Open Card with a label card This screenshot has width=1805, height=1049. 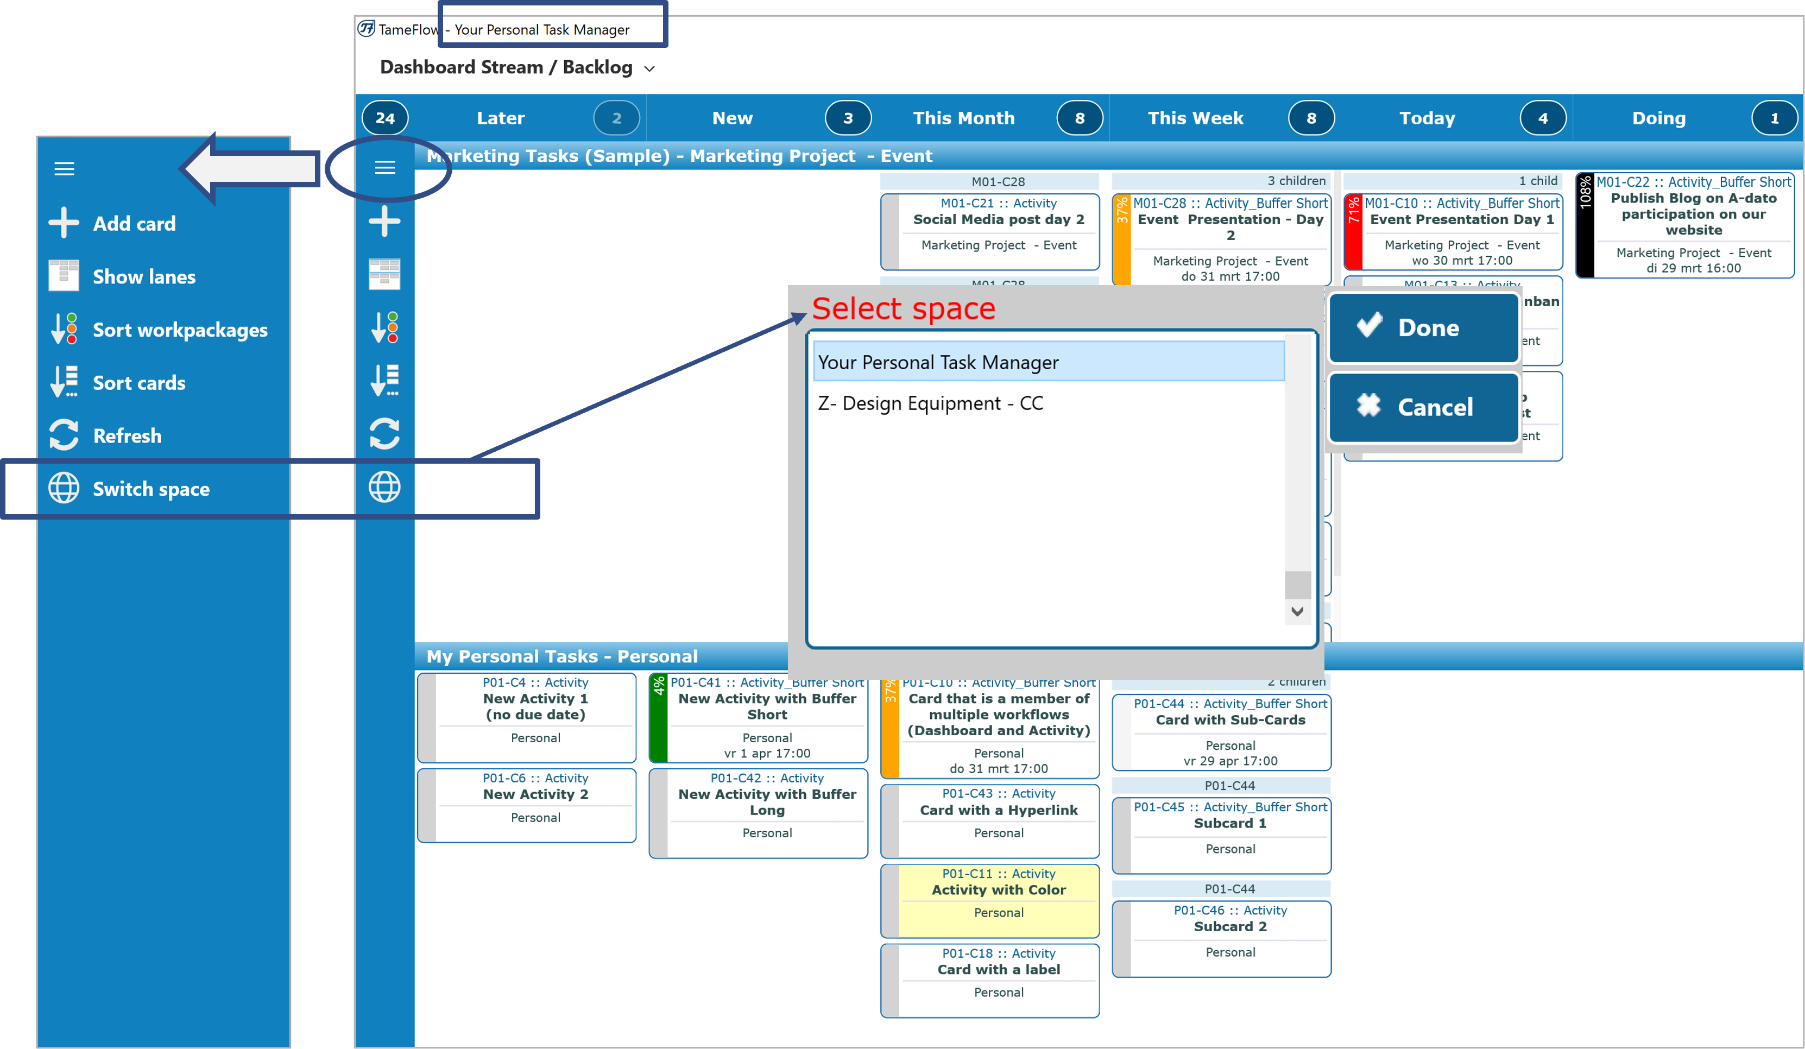click(x=990, y=980)
